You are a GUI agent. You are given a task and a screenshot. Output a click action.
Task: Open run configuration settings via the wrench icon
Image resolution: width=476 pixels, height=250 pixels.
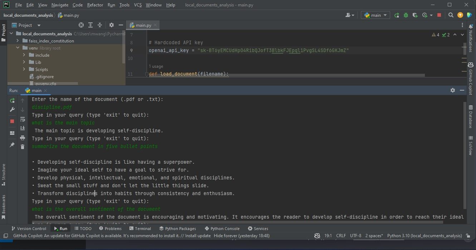tap(12, 109)
